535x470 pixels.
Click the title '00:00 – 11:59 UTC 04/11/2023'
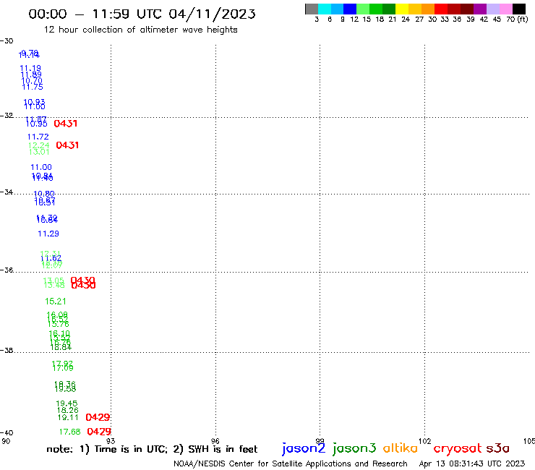point(142,14)
